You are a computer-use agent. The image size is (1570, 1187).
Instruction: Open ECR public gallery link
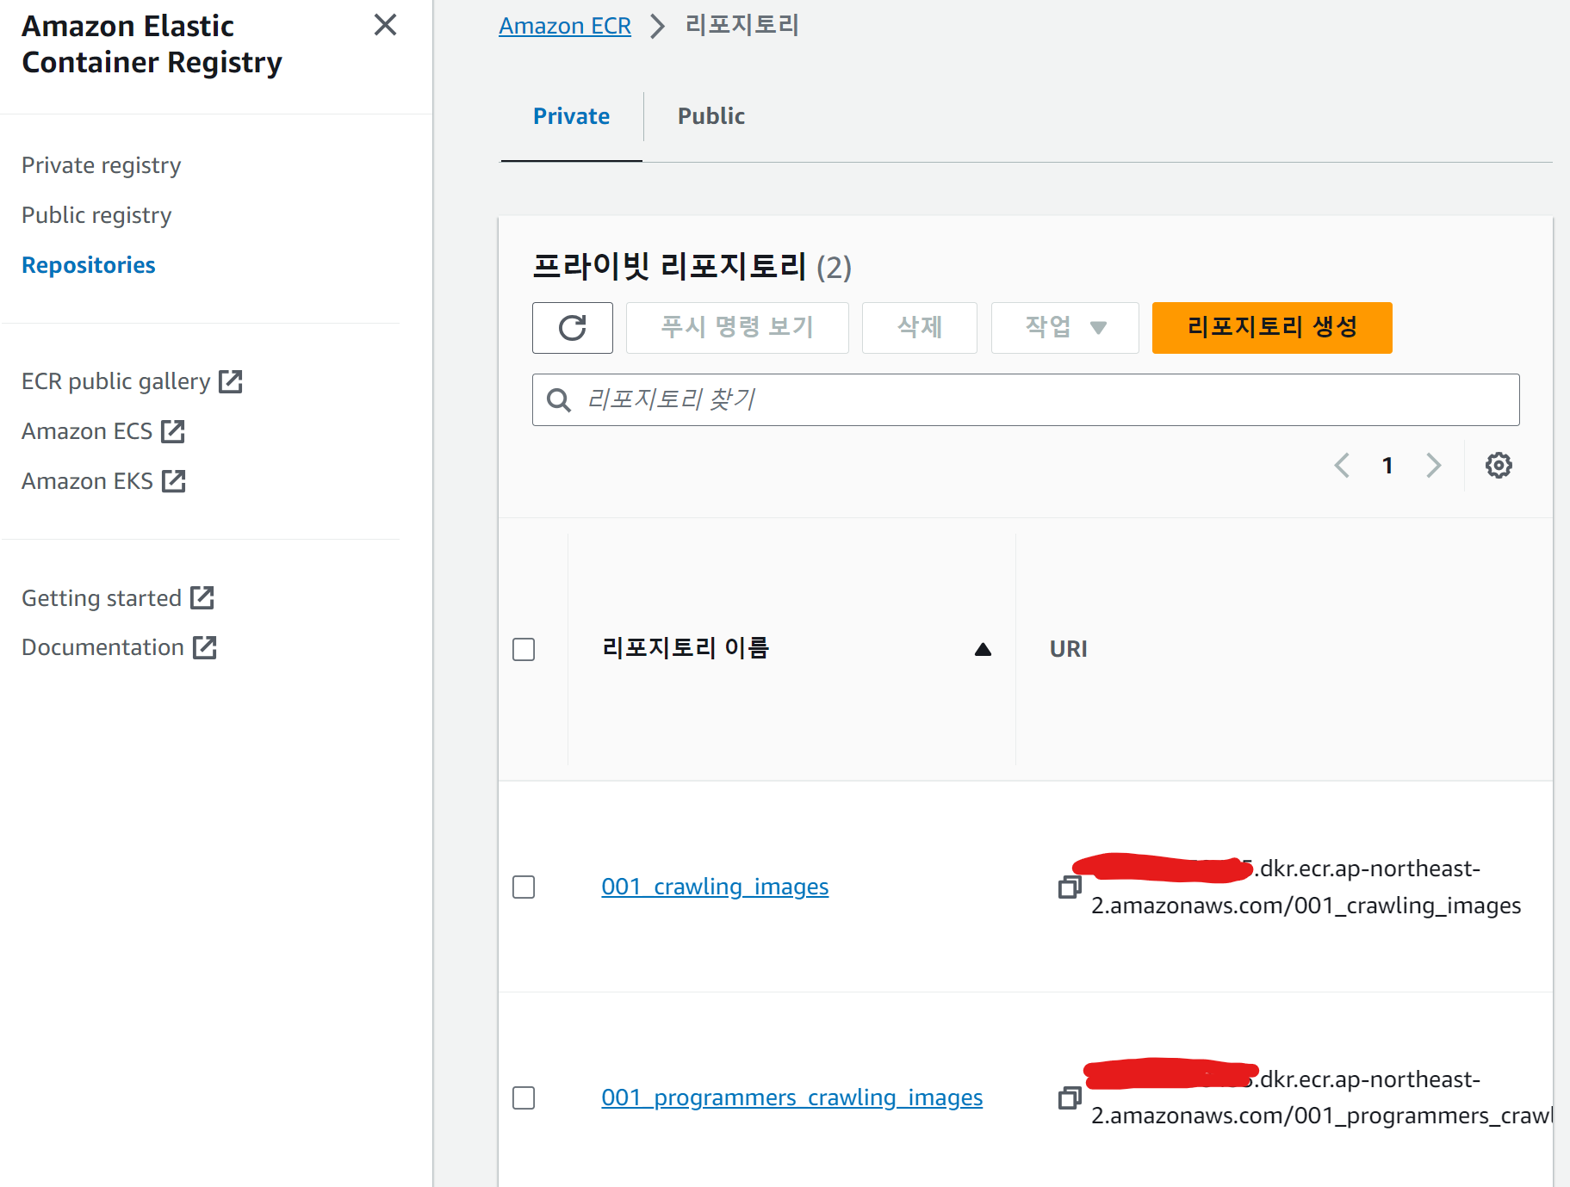coord(115,381)
